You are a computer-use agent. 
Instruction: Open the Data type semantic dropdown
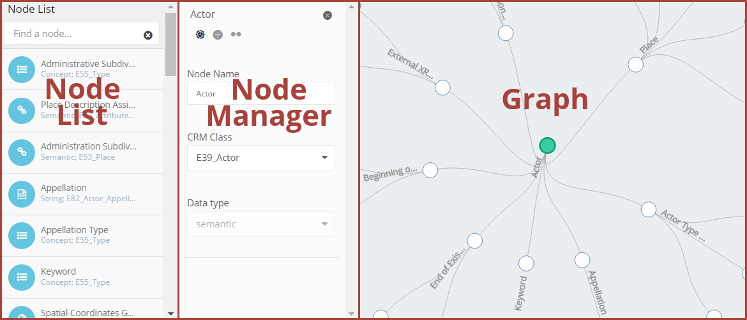pyautogui.click(x=261, y=224)
